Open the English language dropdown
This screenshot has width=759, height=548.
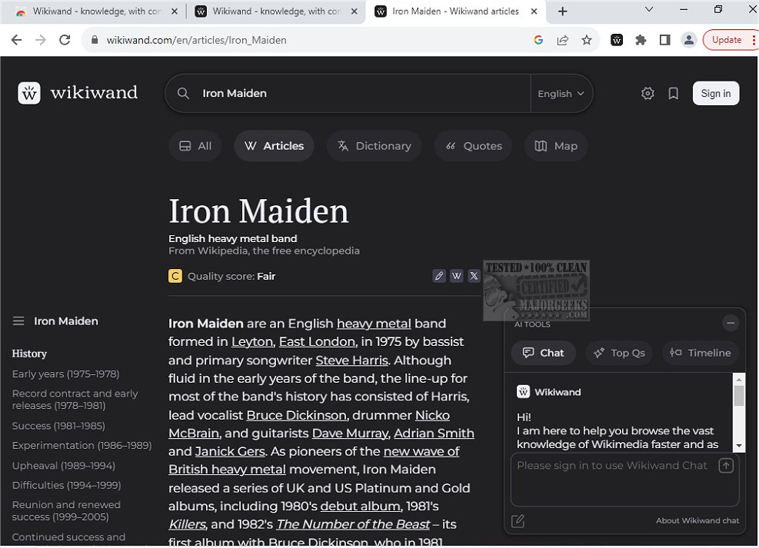561,93
